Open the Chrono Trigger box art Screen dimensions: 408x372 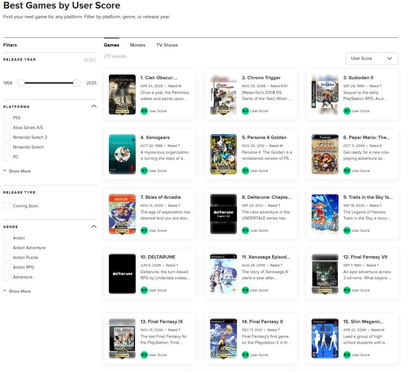[224, 95]
